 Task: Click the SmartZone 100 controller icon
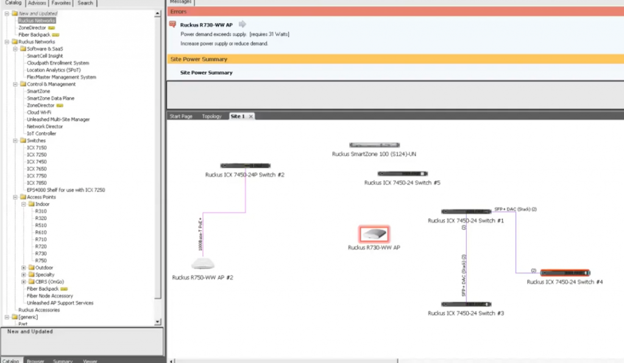[374, 145]
